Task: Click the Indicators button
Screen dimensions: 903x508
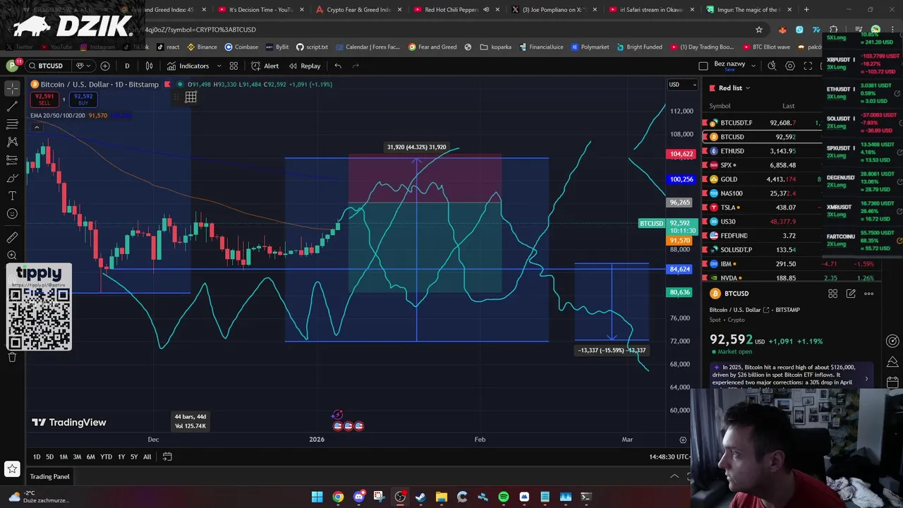Action: coord(188,66)
